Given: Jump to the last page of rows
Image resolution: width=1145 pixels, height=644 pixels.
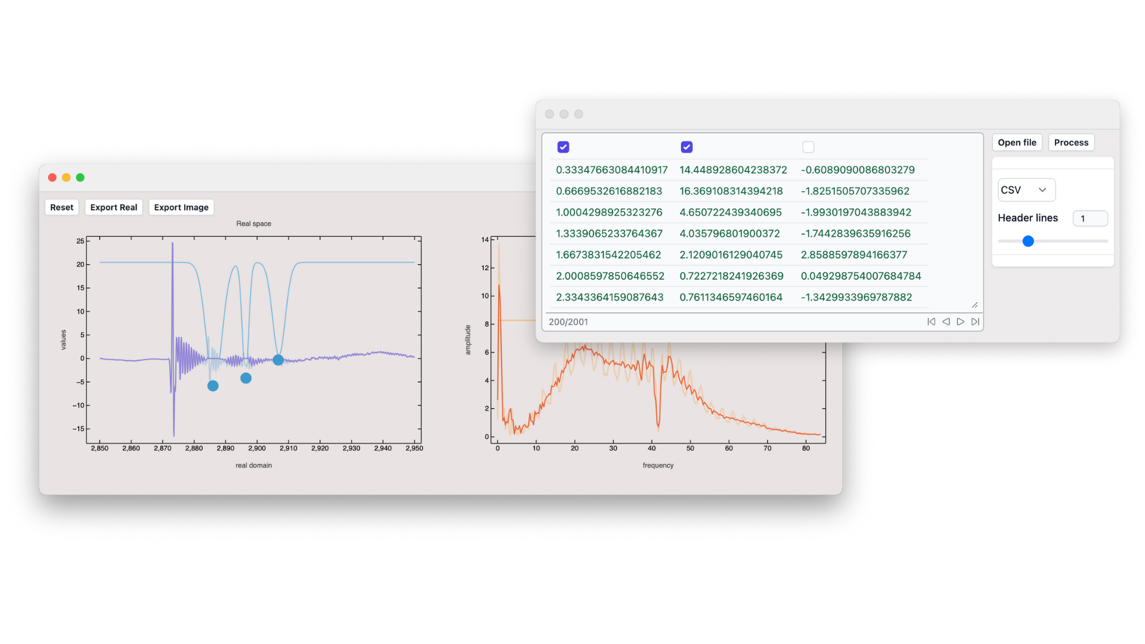Looking at the screenshot, I should click(x=975, y=322).
